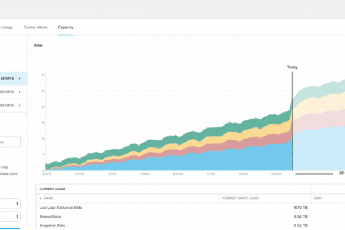Open the upper stepper dropdown in sidebar
Screen dimensions: 345x230
point(10,203)
